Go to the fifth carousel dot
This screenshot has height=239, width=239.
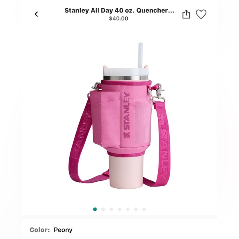pos(128,209)
